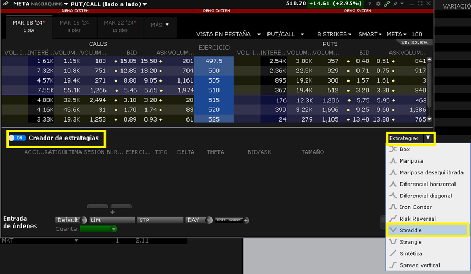471x274 pixels.
Task: Select Straddle from the strategies menu
Action: click(426, 230)
